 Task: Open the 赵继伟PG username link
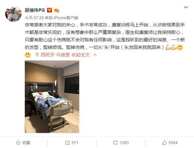[x=35, y=10]
